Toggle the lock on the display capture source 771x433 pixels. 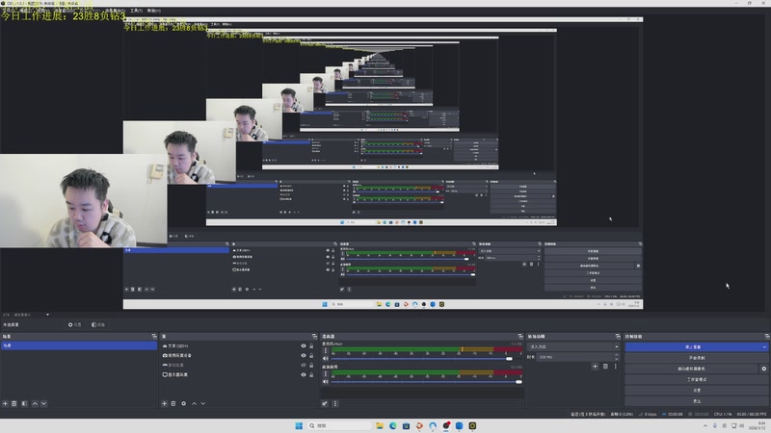tap(311, 374)
